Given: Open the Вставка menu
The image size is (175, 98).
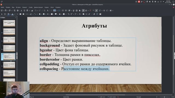Looking at the screenshot, I should coord(18,7).
